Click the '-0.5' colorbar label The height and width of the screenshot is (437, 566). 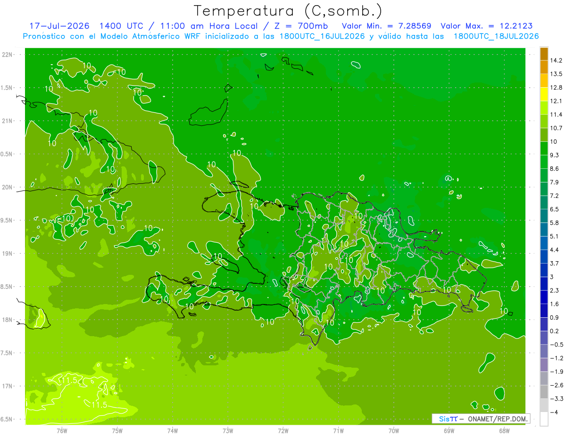[x=557, y=345]
